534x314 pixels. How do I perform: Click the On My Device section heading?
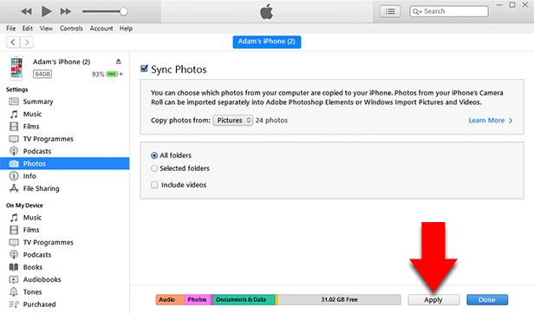pos(24,206)
